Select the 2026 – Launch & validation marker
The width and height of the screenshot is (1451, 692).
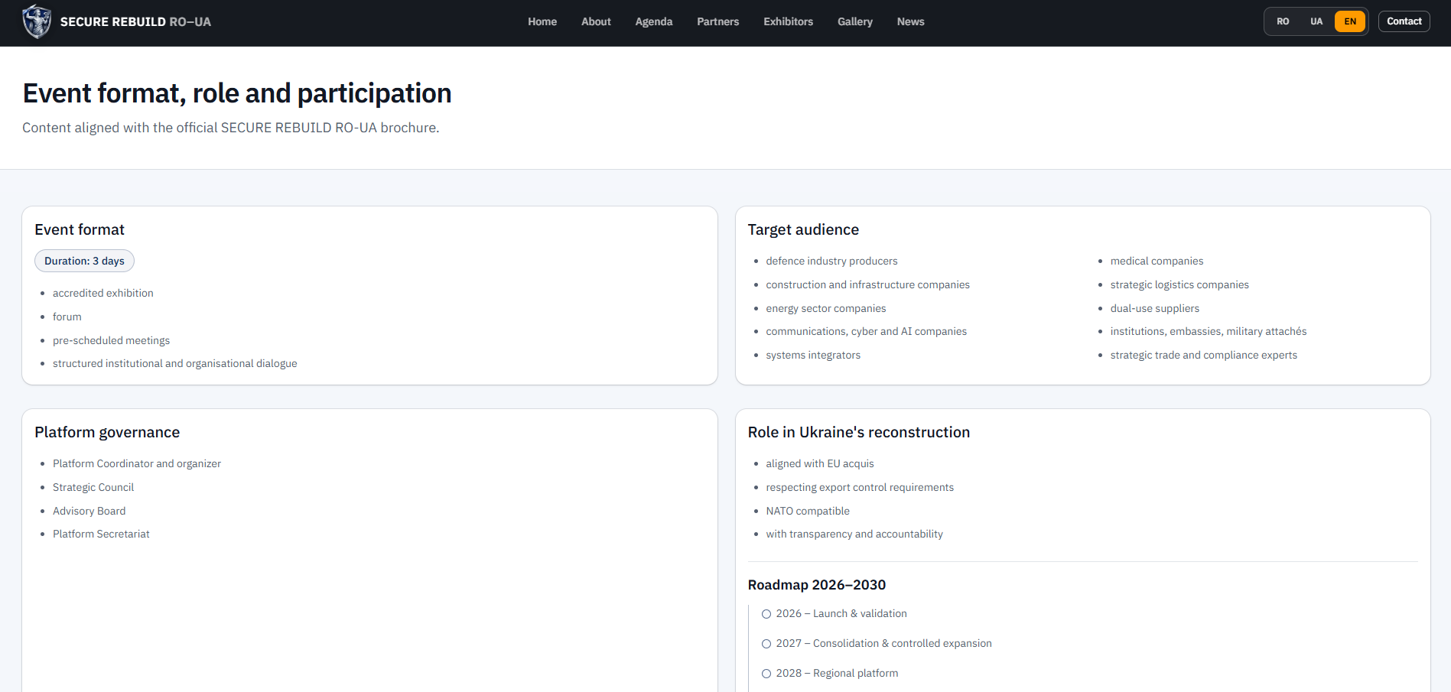[766, 614]
